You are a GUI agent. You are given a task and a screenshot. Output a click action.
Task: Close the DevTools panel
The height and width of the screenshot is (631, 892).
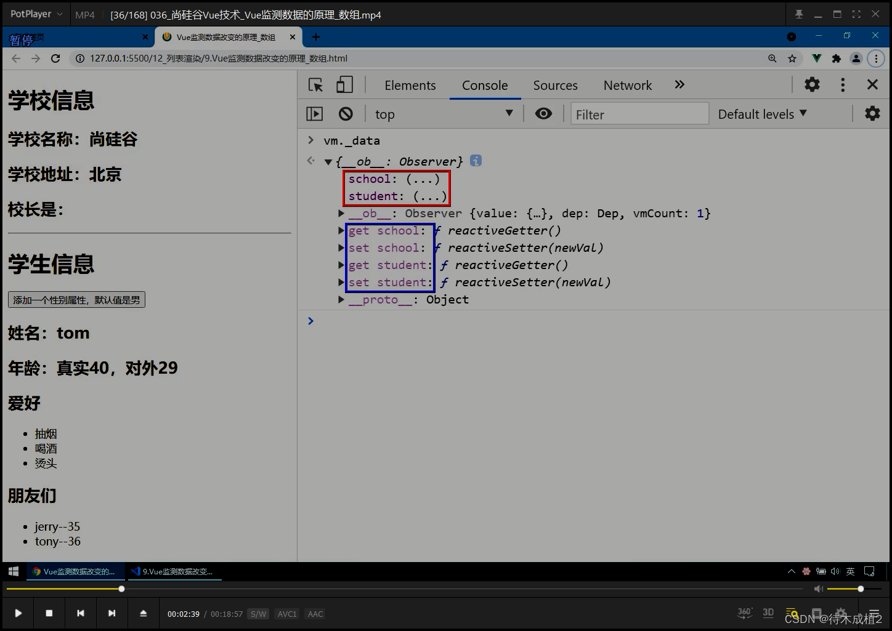[x=873, y=85]
